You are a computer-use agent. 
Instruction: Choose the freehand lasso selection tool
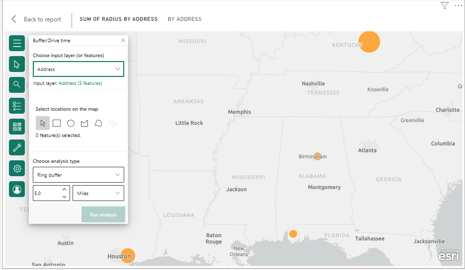pyautogui.click(x=98, y=123)
